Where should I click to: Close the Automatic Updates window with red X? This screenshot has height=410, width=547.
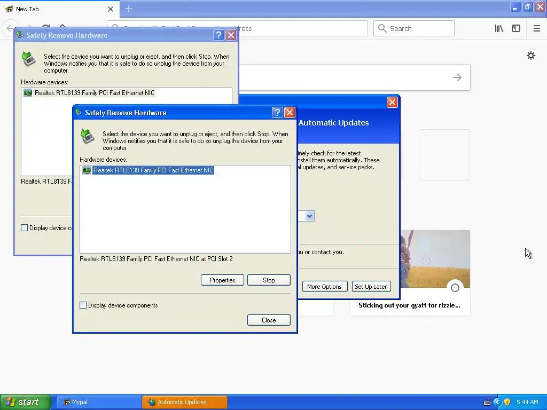(x=392, y=102)
